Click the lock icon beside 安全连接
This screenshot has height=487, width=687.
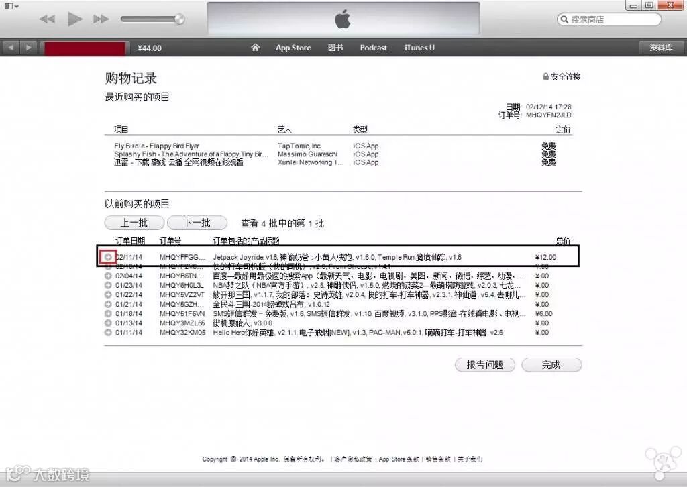pos(545,76)
